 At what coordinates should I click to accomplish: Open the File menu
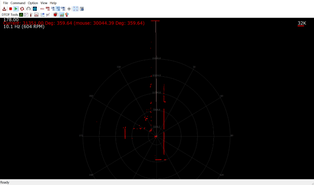point(5,3)
